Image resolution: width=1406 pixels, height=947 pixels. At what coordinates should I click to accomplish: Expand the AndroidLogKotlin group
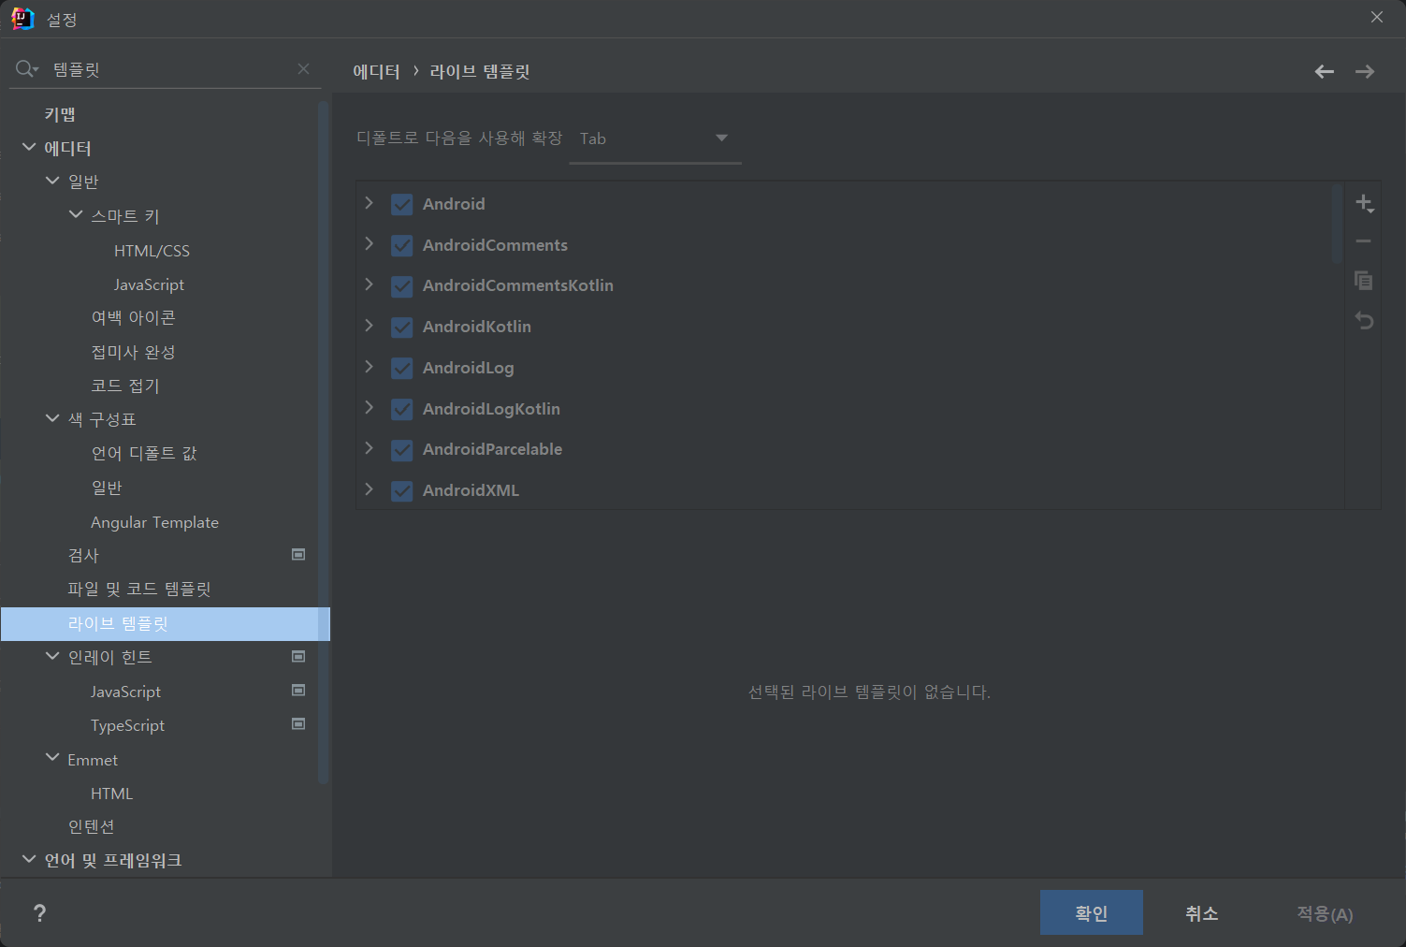[369, 408]
